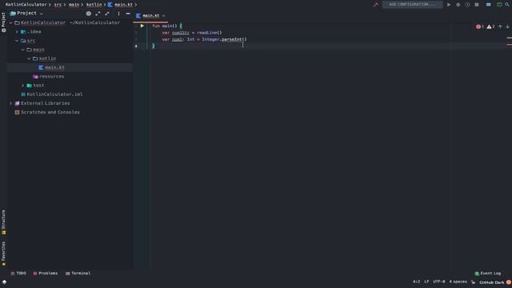The height and width of the screenshot is (288, 512).
Task: Click the read-only lock status icon
Action: pyautogui.click(x=473, y=282)
